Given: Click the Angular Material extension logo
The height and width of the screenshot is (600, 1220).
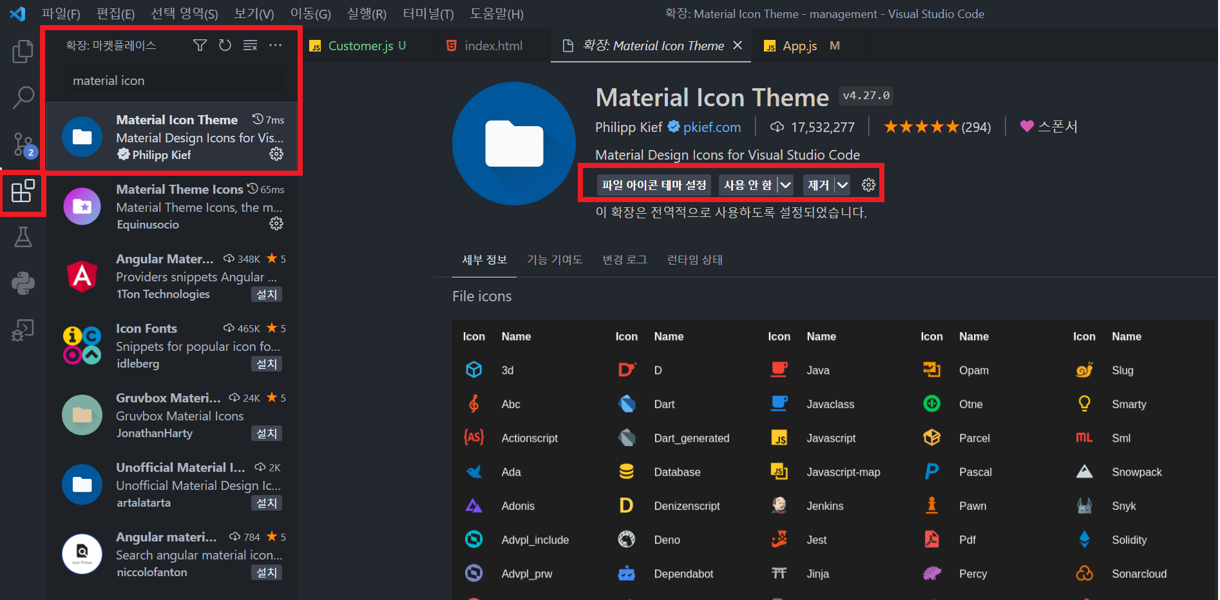Looking at the screenshot, I should 82,276.
